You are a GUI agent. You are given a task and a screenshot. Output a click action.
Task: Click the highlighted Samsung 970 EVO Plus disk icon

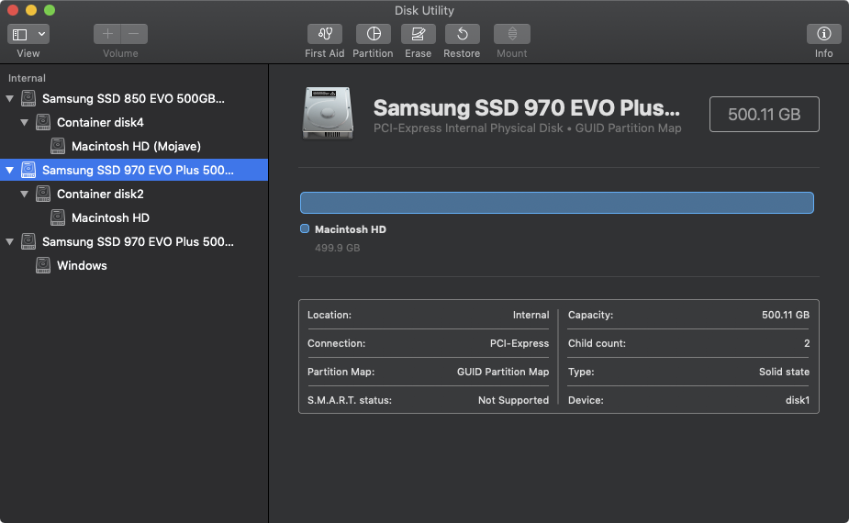[28, 170]
